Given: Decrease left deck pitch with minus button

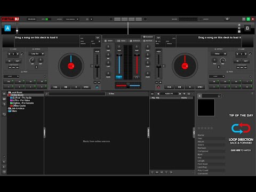Looking at the screenshot, I should pyautogui.click(x=95, y=82).
